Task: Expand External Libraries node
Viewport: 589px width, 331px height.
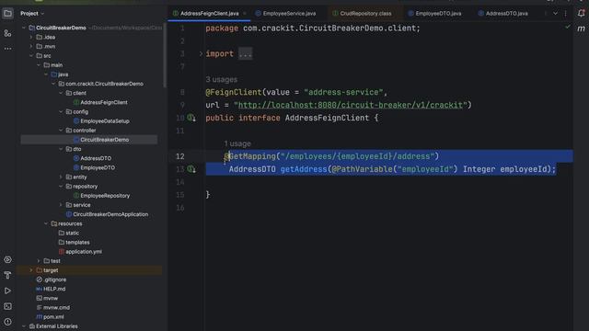Action: coord(24,326)
